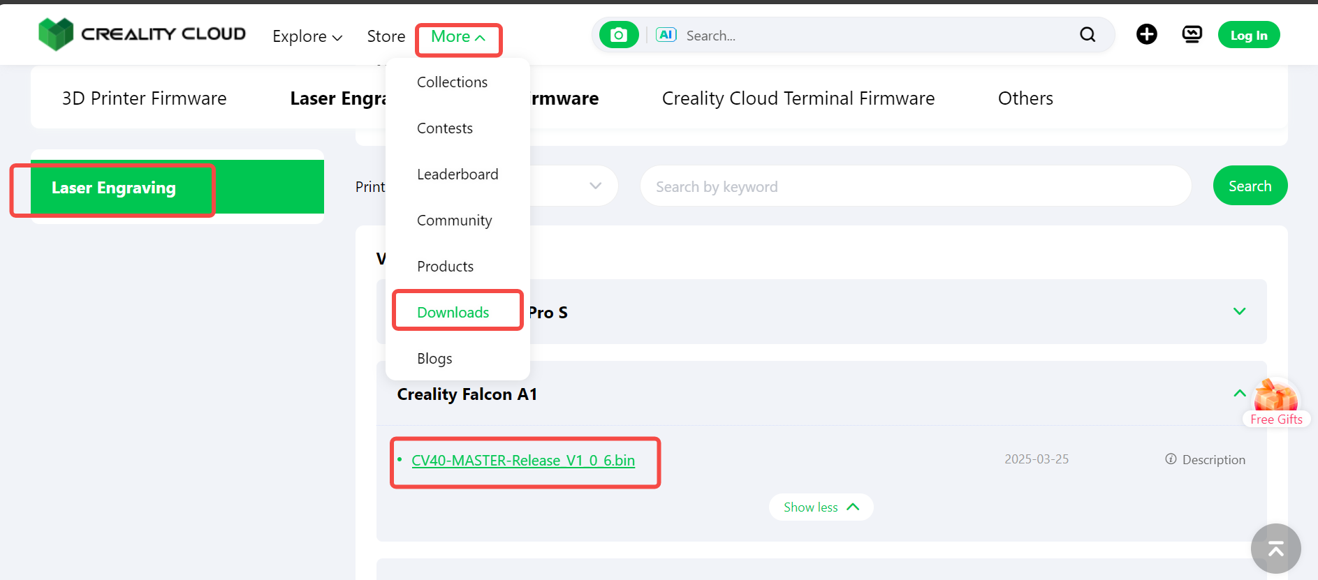Click the back-to-top arrow button
The image size is (1318, 580).
[x=1275, y=549]
